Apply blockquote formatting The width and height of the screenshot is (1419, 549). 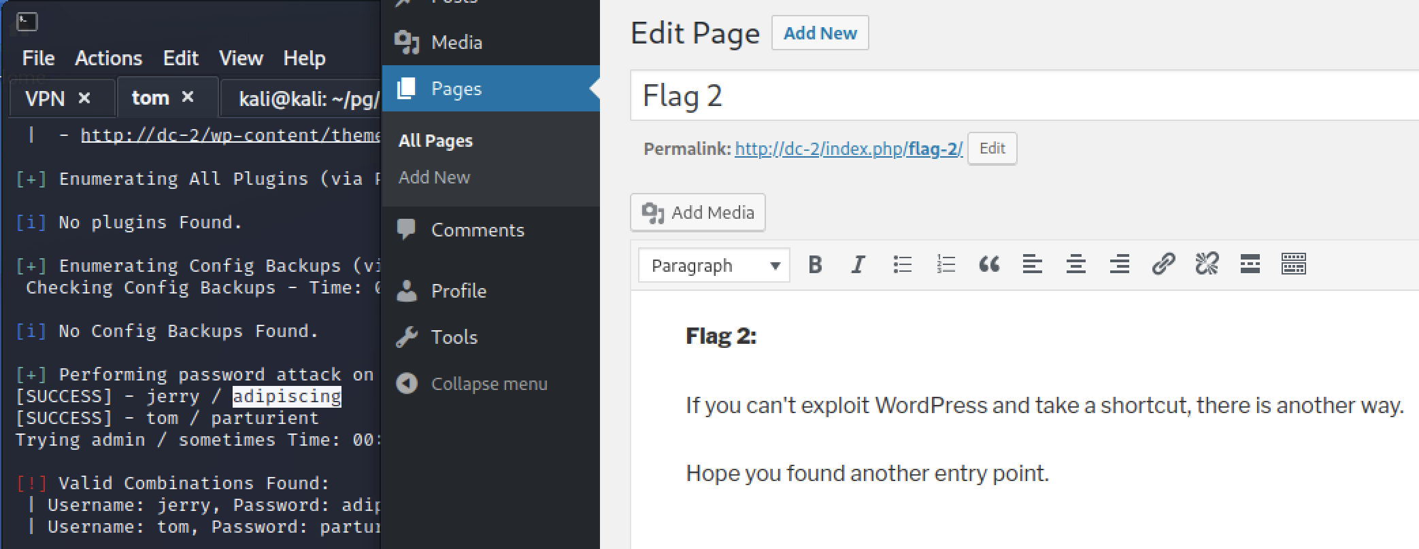pyautogui.click(x=989, y=264)
